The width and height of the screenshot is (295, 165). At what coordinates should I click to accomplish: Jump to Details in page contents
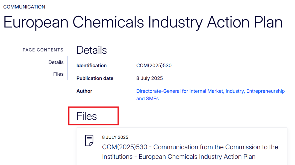click(x=56, y=62)
